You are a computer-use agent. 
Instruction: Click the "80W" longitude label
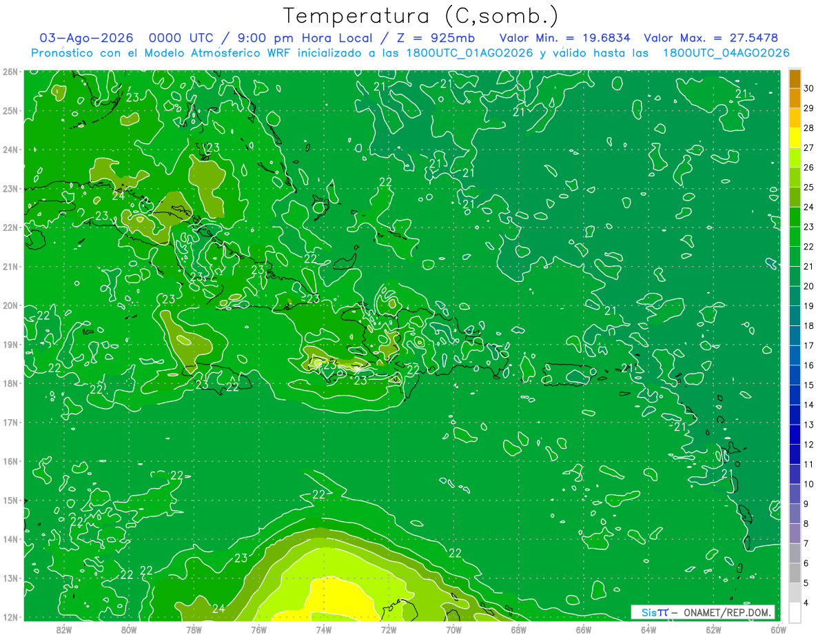(129, 629)
